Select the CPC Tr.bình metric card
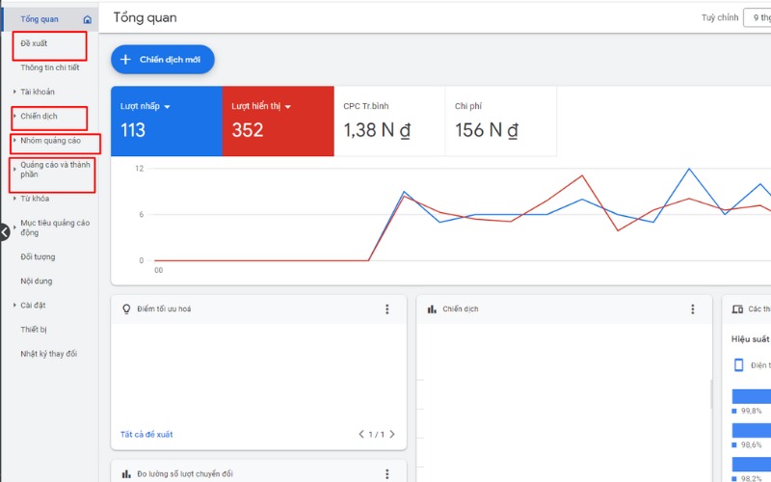Viewport: 771px width, 482px height. click(x=388, y=120)
